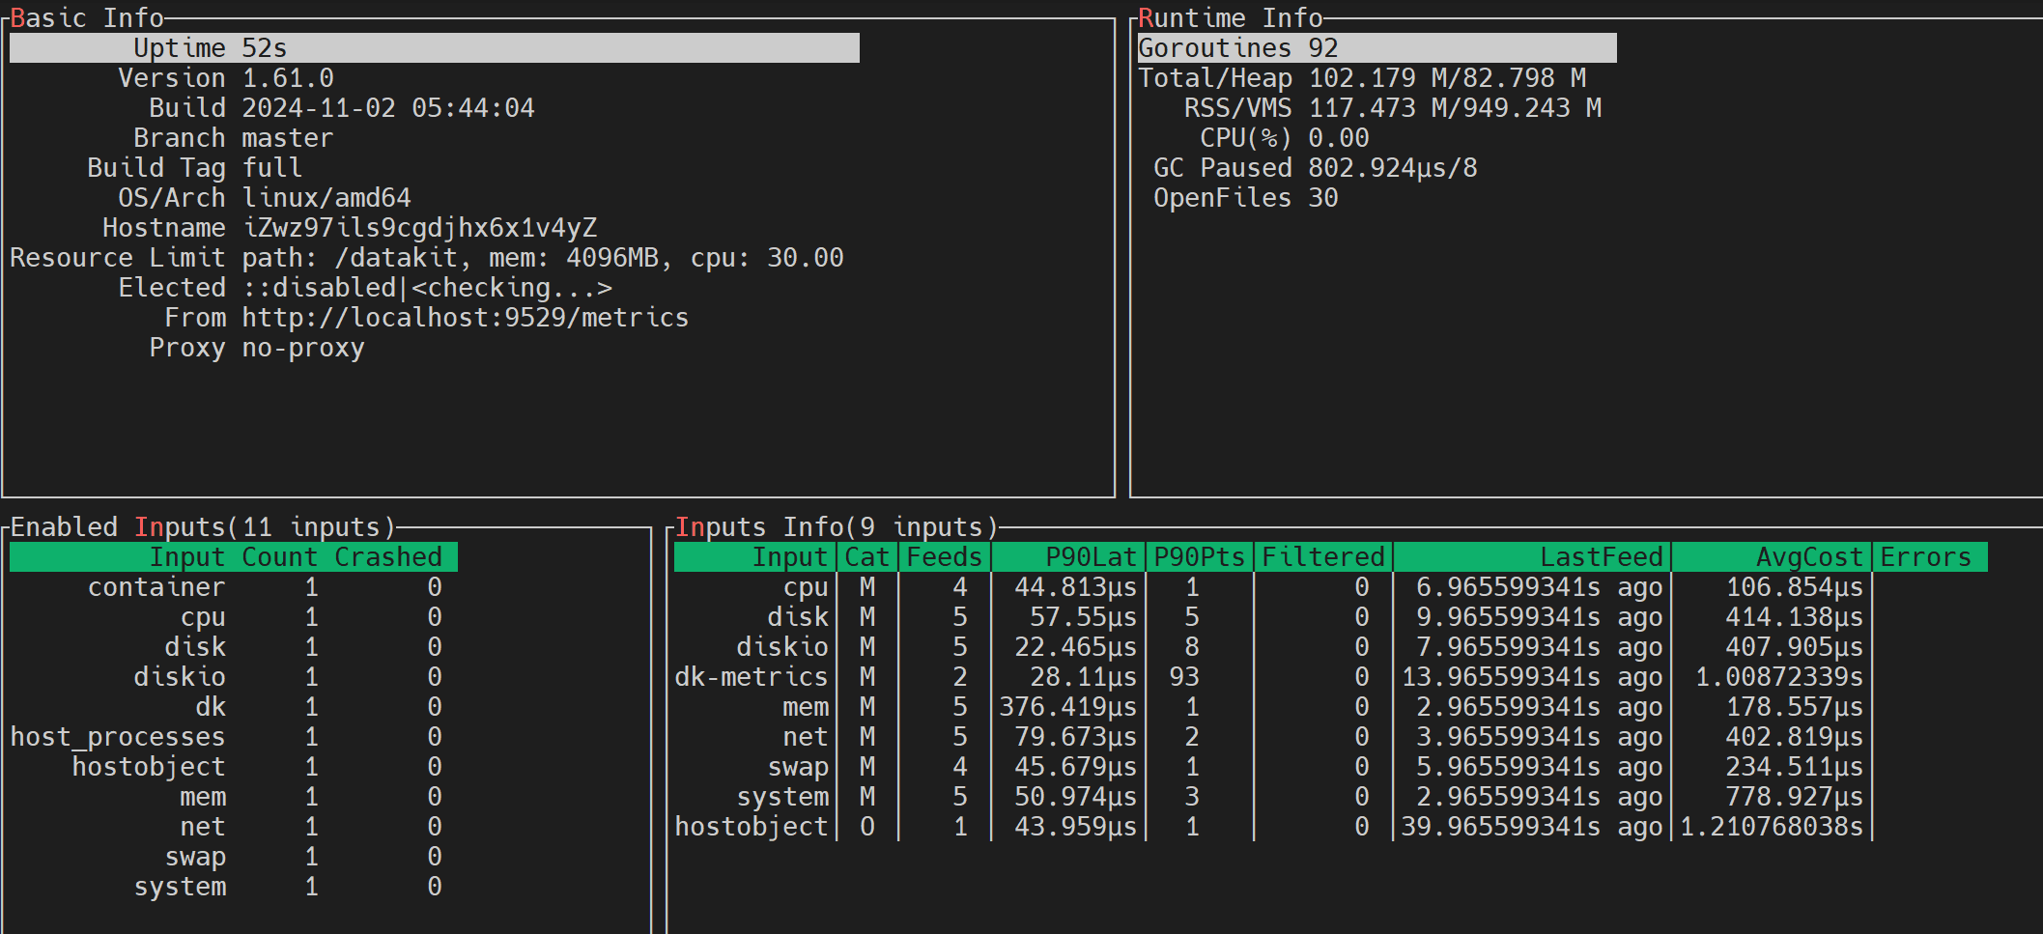Select host_processes in Enabled Inputs list

coord(117,737)
